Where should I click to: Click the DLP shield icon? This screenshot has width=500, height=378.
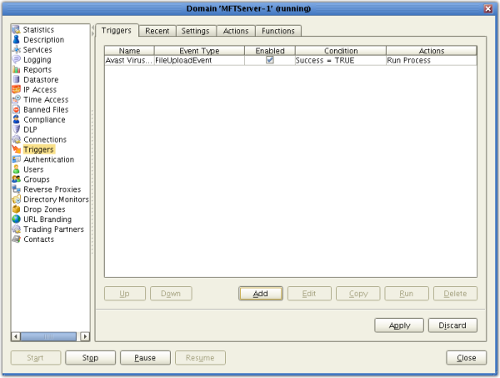coord(16,129)
